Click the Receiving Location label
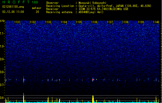 [60, 6]
